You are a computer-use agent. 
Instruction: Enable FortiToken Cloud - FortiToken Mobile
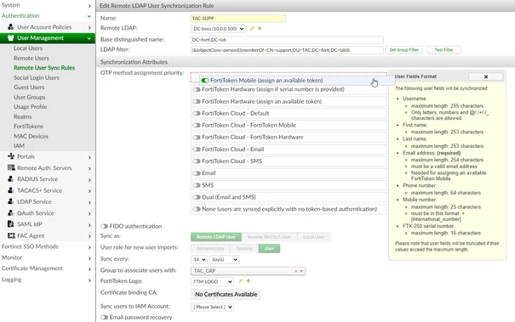coord(197,125)
